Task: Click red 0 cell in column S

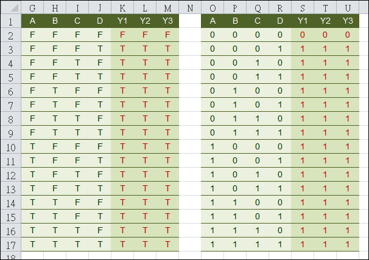Action: pyautogui.click(x=303, y=35)
